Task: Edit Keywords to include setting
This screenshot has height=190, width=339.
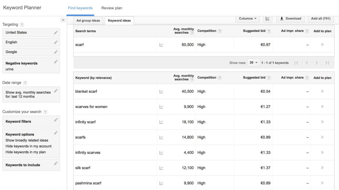Action: coord(56,163)
